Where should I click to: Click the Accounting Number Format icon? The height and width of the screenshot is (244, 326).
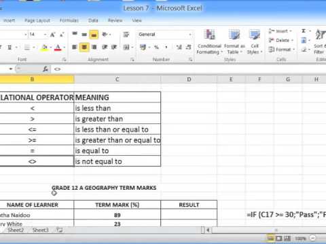click(x=143, y=47)
